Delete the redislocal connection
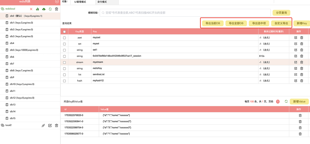The image size is (310, 144). pyautogui.click(x=56, y=9)
